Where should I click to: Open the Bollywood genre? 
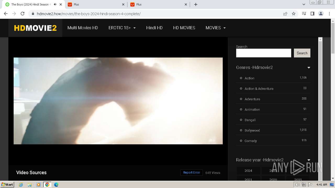[252, 130]
